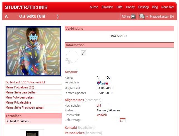Click the status 'Alumna / Alumnus'
This screenshot has height=136, width=179.
pos(108,110)
